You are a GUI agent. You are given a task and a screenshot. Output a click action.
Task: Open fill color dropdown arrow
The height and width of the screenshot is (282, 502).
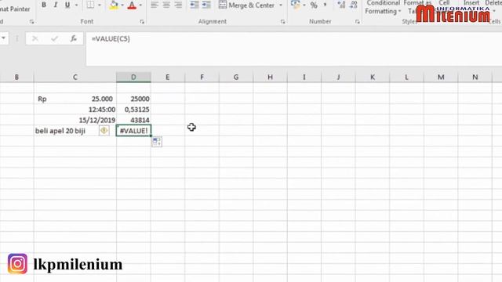click(122, 5)
